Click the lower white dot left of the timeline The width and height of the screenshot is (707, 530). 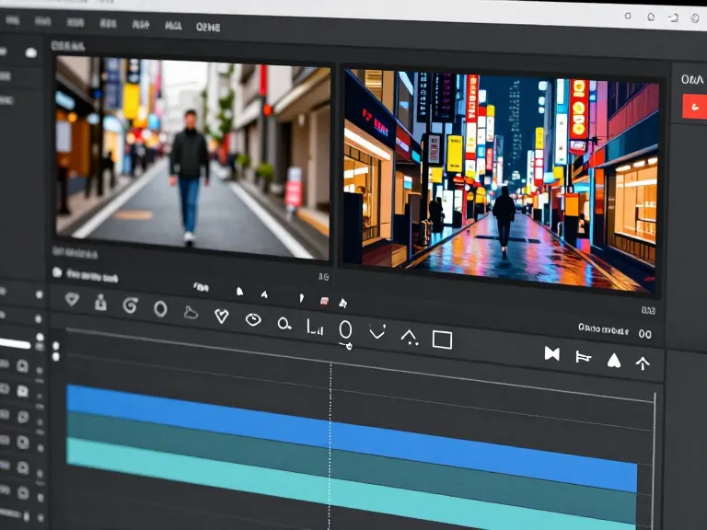click(x=56, y=356)
